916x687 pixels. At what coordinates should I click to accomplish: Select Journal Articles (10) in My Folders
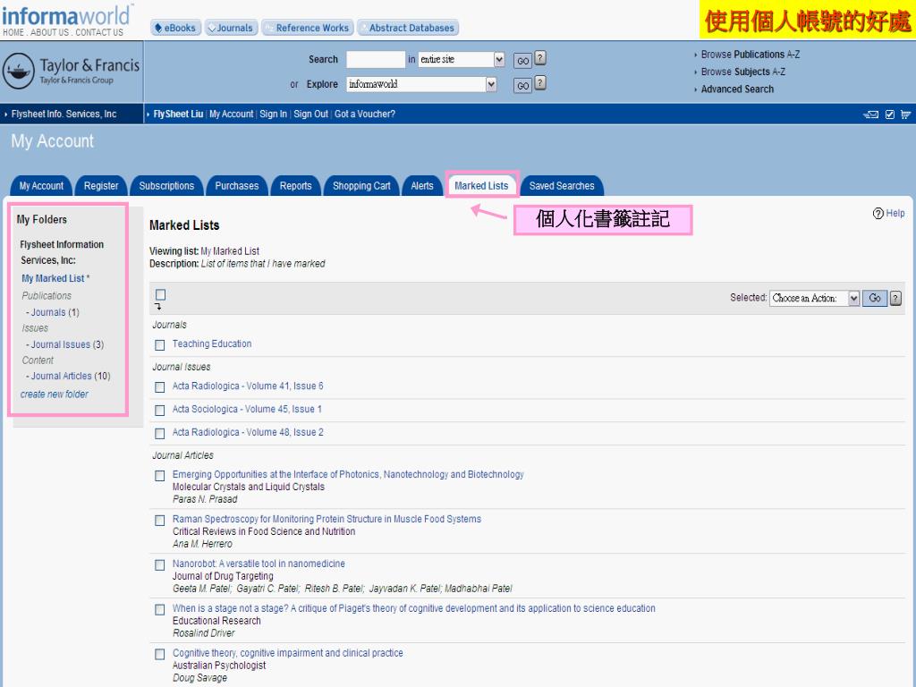(71, 377)
